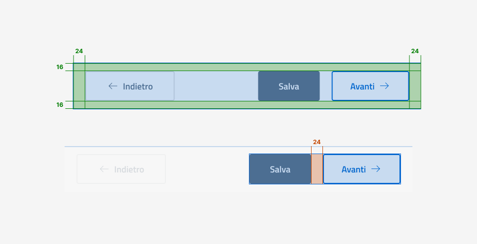The width and height of the screenshot is (477, 244).
Task: Click the green left padding strip
Action: 79,86
